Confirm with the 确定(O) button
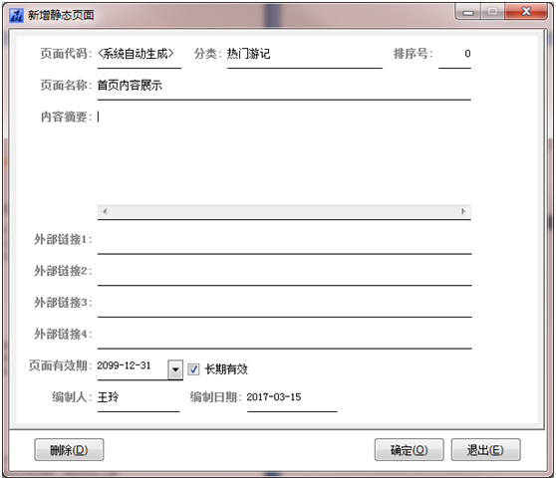The width and height of the screenshot is (556, 480). coord(409,450)
